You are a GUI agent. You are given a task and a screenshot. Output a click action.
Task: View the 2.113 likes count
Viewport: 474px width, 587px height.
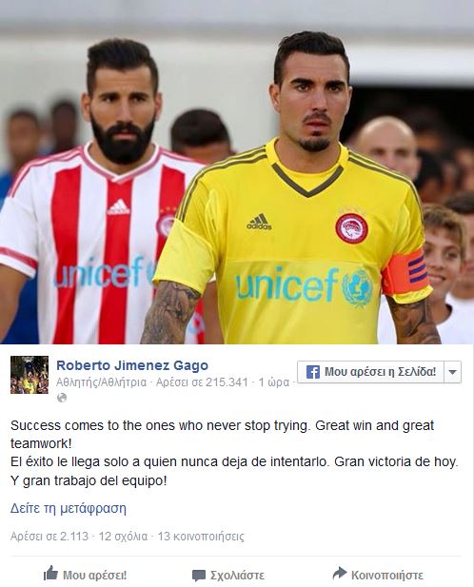coord(49,537)
